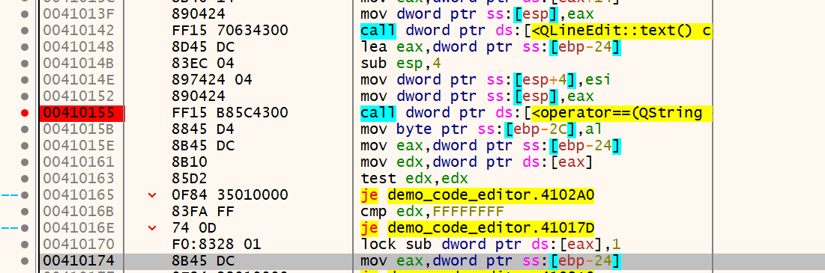This screenshot has width=825, height=273.
Task: Remove the red breakpoint dot at 00410155
Action: tap(24, 113)
